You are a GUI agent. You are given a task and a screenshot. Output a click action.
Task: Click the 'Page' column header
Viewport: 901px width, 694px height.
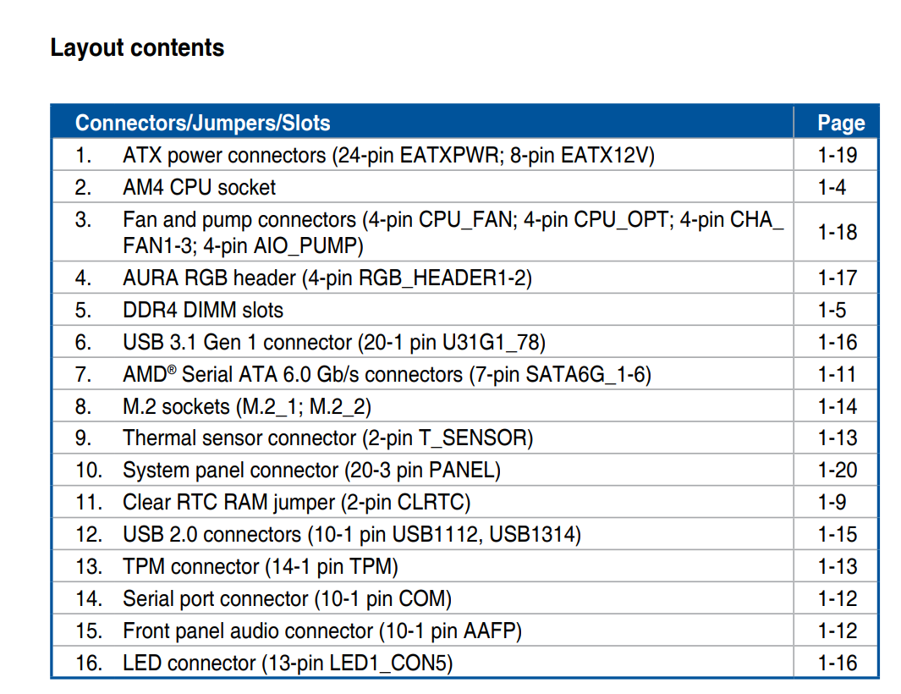pyautogui.click(x=840, y=124)
